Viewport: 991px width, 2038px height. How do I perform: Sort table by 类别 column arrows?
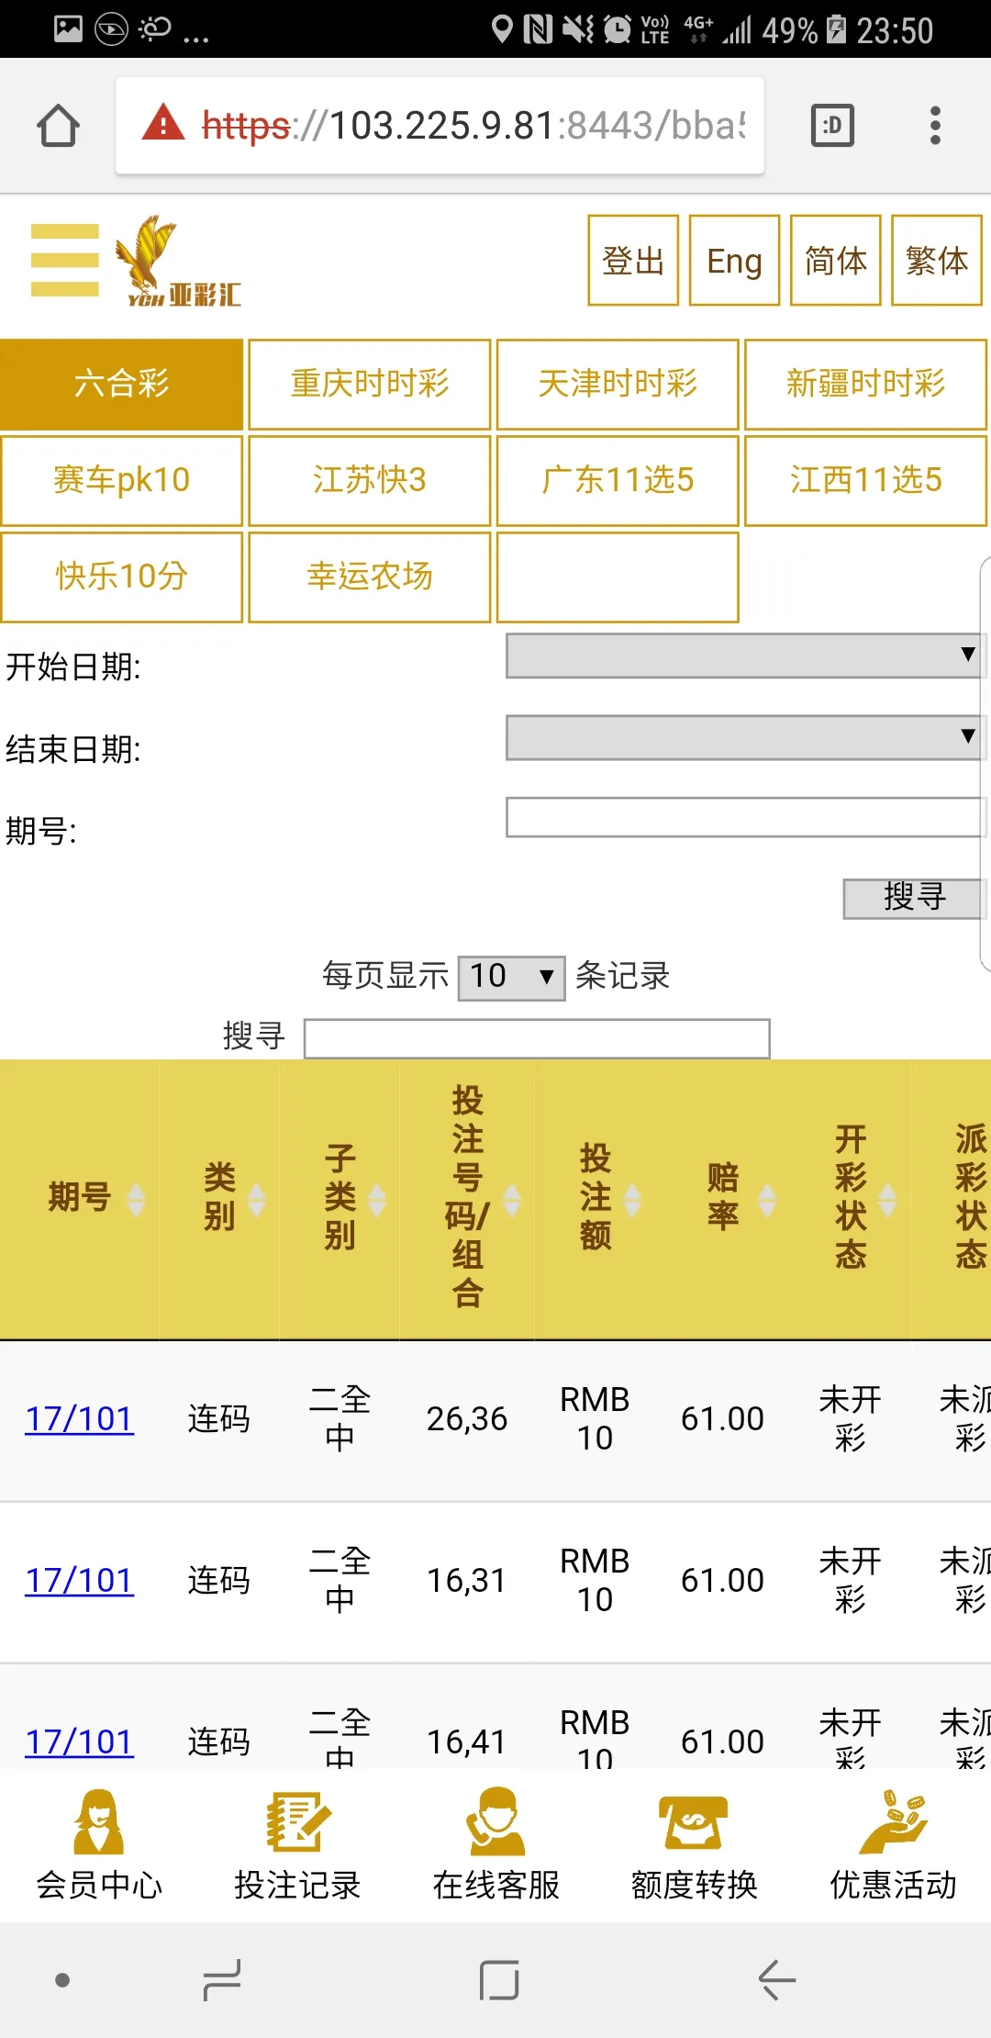(x=257, y=1199)
